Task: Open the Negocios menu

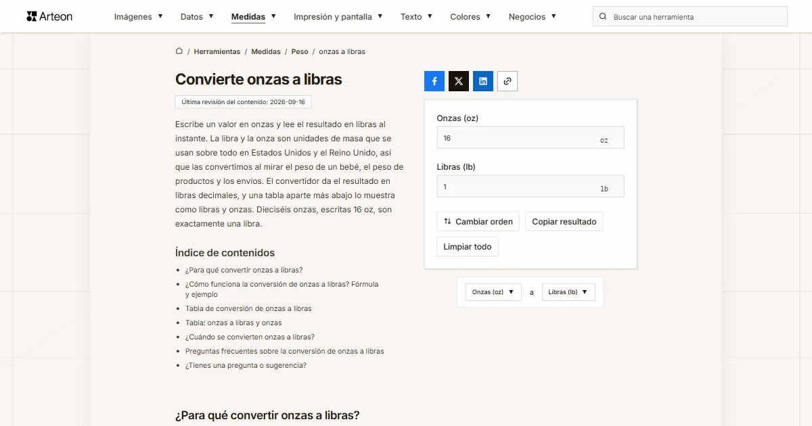Action: (x=533, y=17)
